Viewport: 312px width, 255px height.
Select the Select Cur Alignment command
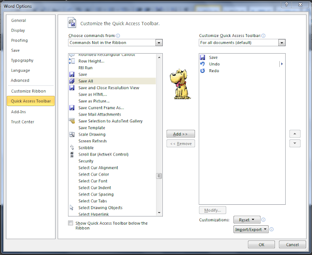coord(112,168)
